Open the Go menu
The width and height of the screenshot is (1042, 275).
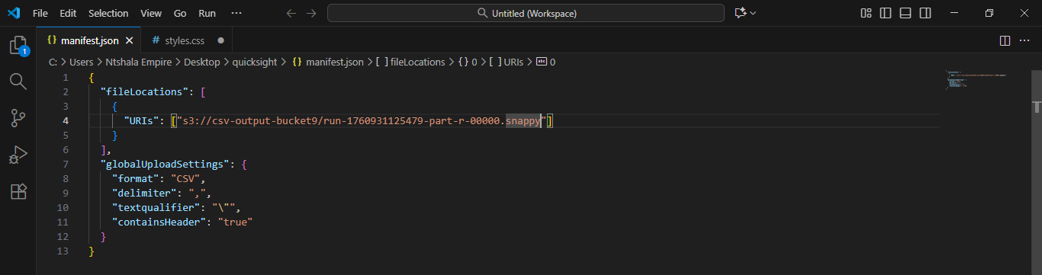[180, 13]
